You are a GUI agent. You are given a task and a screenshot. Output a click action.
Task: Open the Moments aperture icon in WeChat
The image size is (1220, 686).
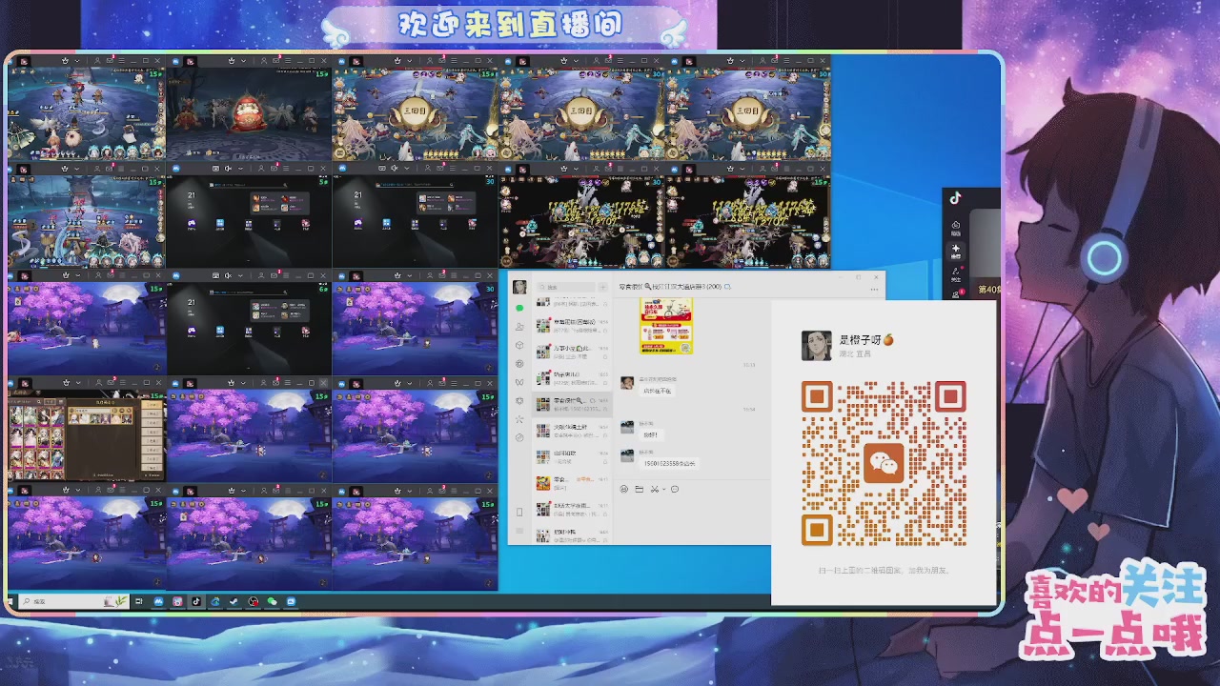pos(519,364)
